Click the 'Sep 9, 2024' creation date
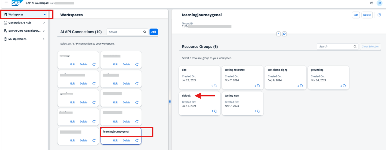Viewport: 386px width, 150px height. 275,80
